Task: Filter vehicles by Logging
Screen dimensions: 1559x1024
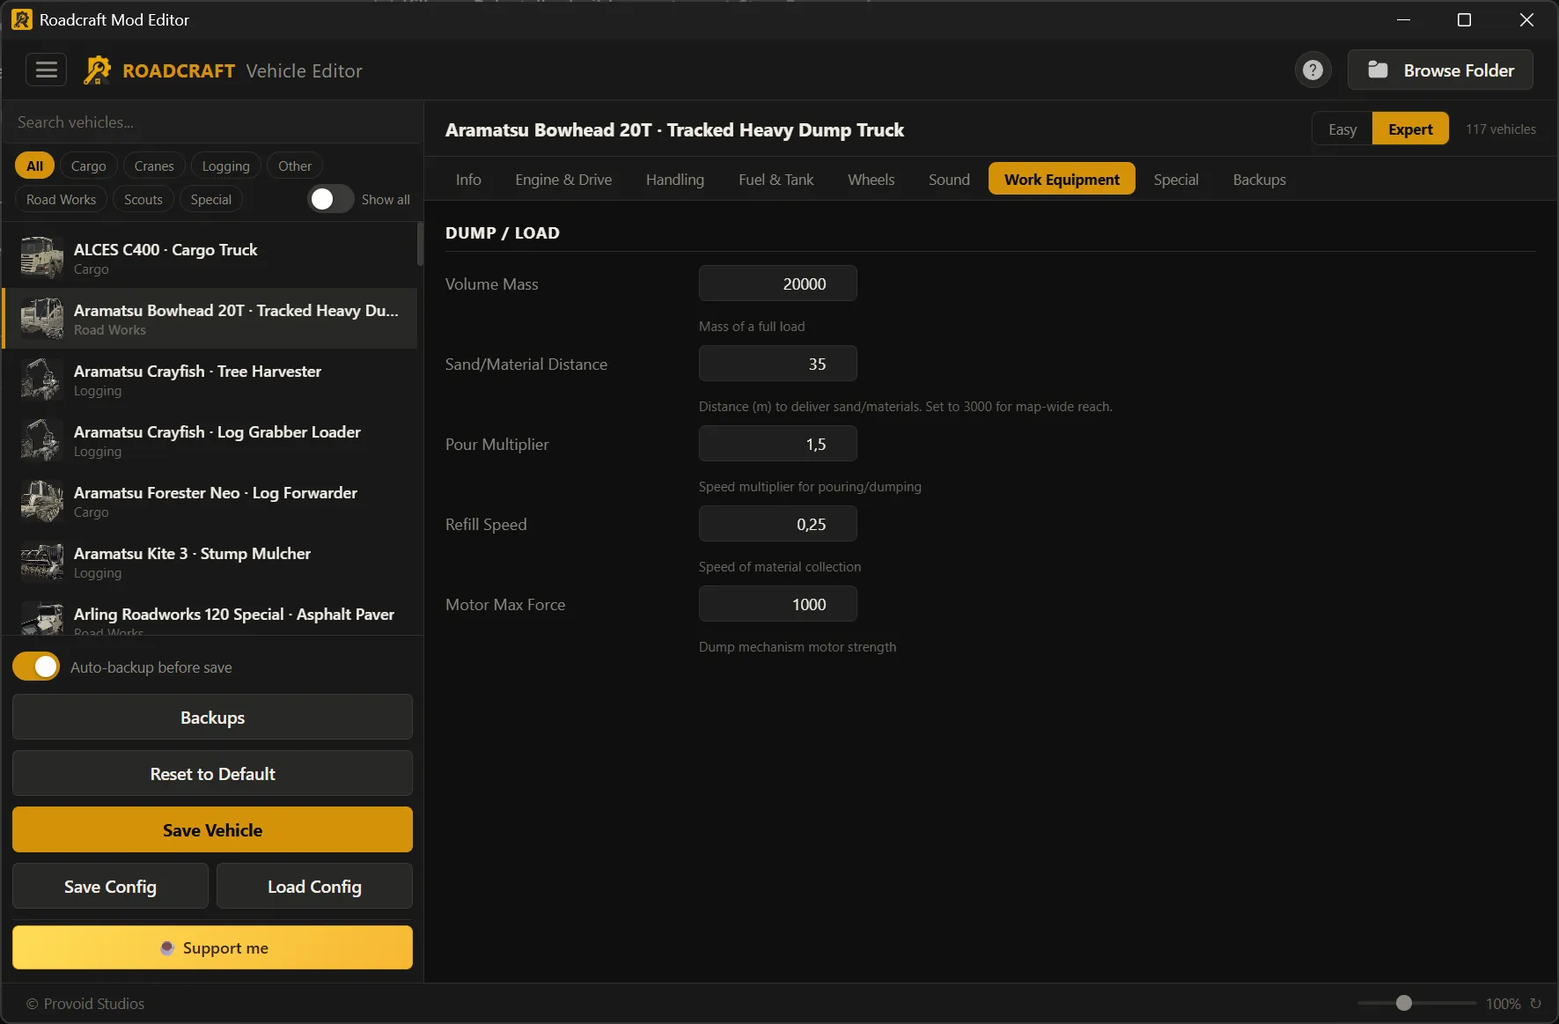Action: coord(225,166)
